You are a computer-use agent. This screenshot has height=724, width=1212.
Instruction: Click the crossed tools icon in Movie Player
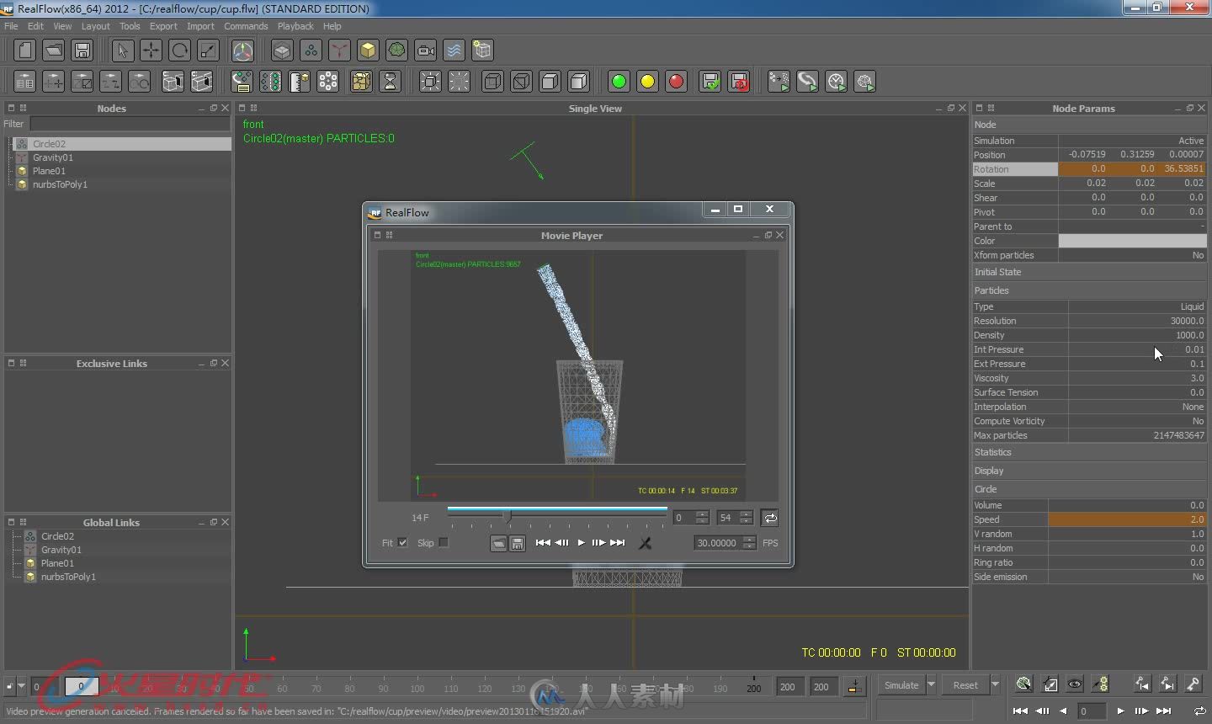pos(646,543)
